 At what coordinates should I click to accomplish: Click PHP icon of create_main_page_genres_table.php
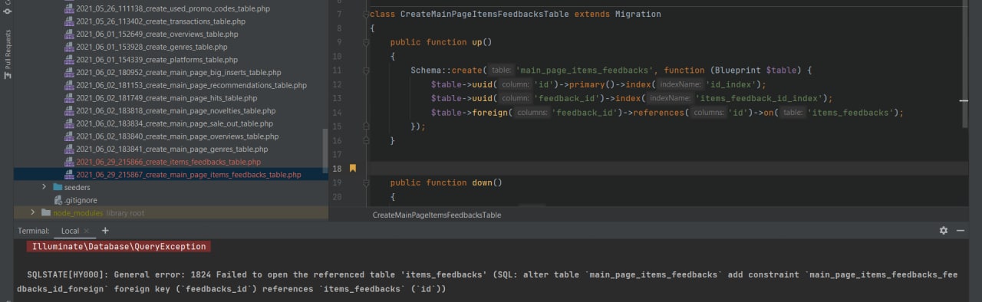pos(69,149)
